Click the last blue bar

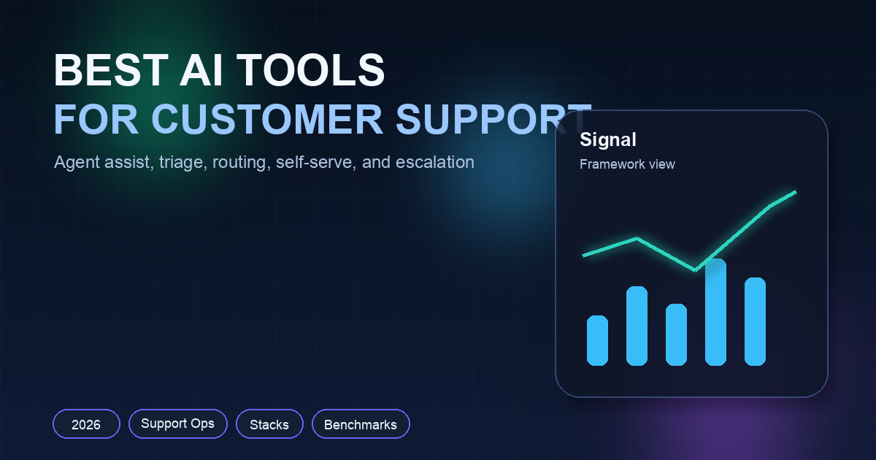point(756,321)
